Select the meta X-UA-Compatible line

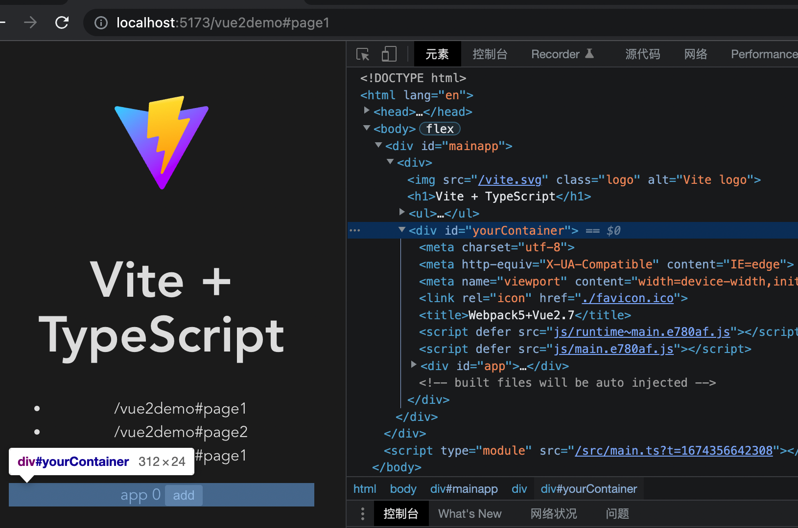coord(607,264)
